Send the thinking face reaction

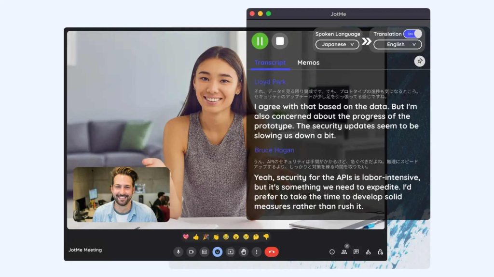256,237
